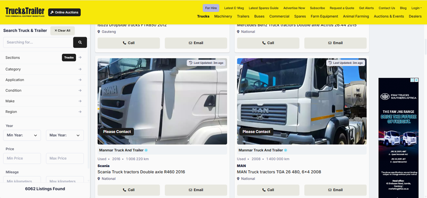Open MAN TGA 26 480 listing title

(279, 172)
